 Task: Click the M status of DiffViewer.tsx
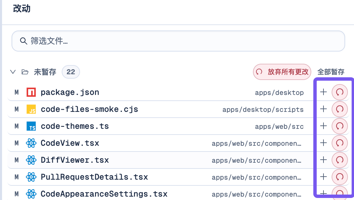tap(17, 160)
